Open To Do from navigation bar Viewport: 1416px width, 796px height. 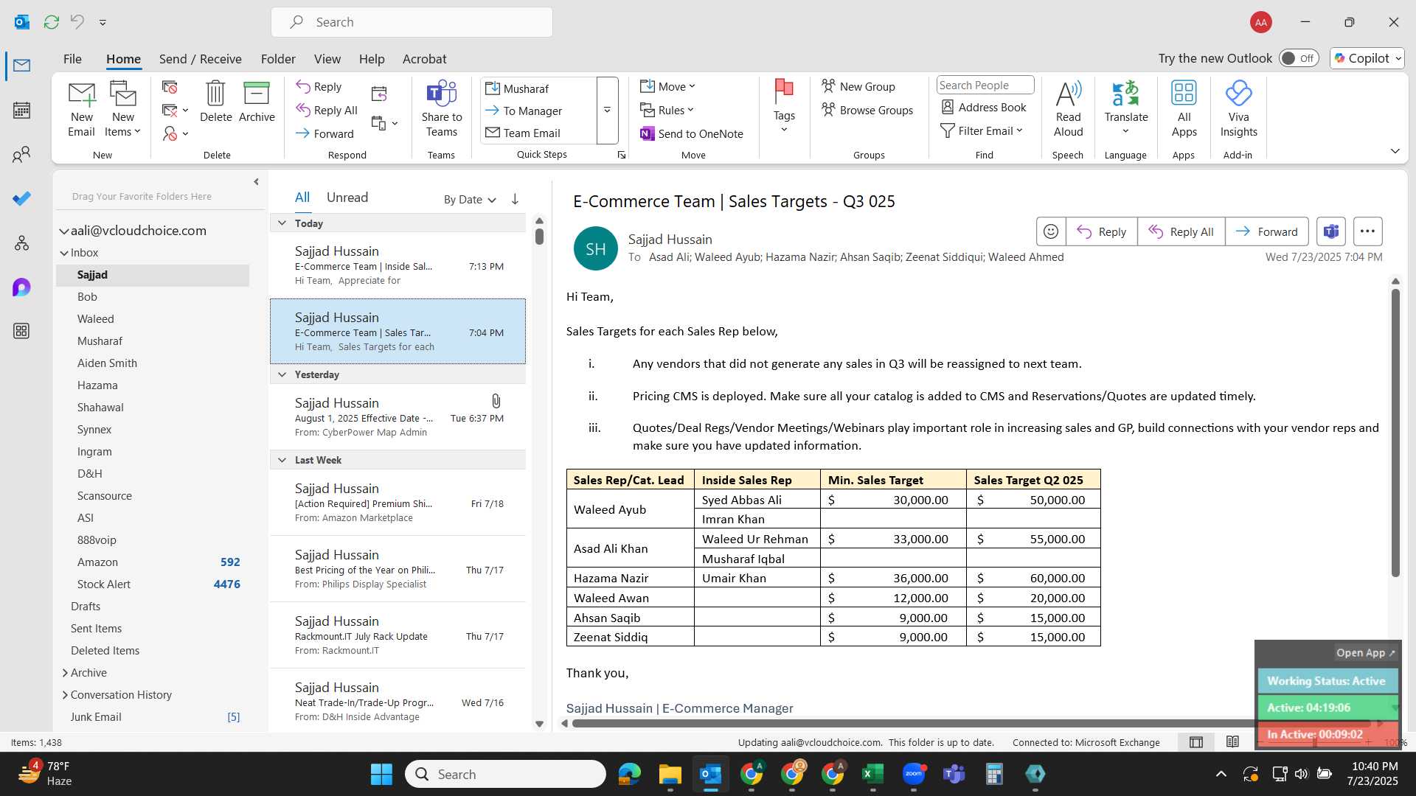tap(21, 198)
